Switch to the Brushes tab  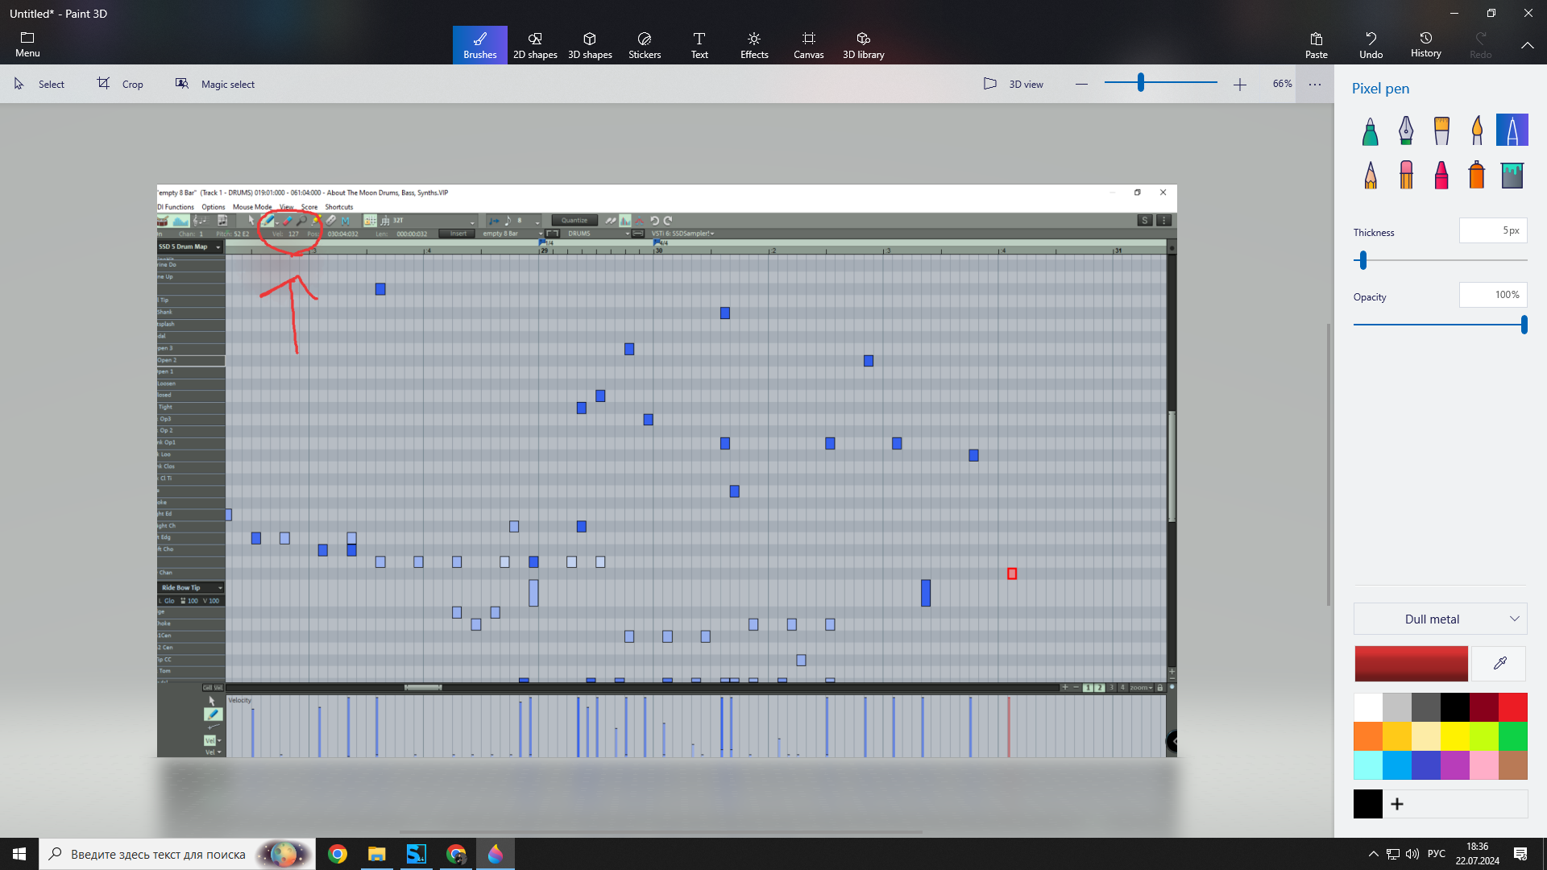point(480,45)
